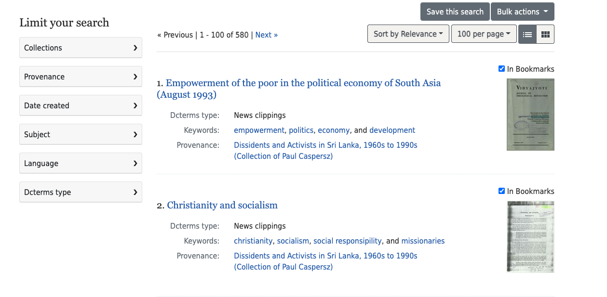Screen dimensions: 607x297
Task: Open Vidyajyoti journal cover thumbnail
Action: pyautogui.click(x=530, y=115)
